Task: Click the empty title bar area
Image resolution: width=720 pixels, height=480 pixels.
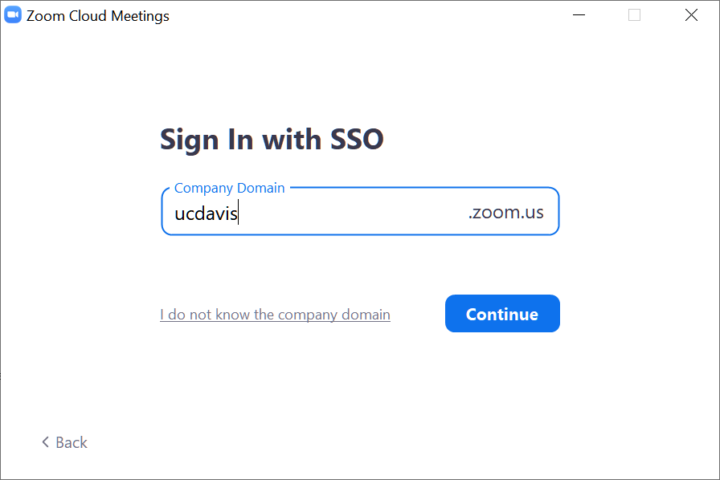Action: pos(362,15)
